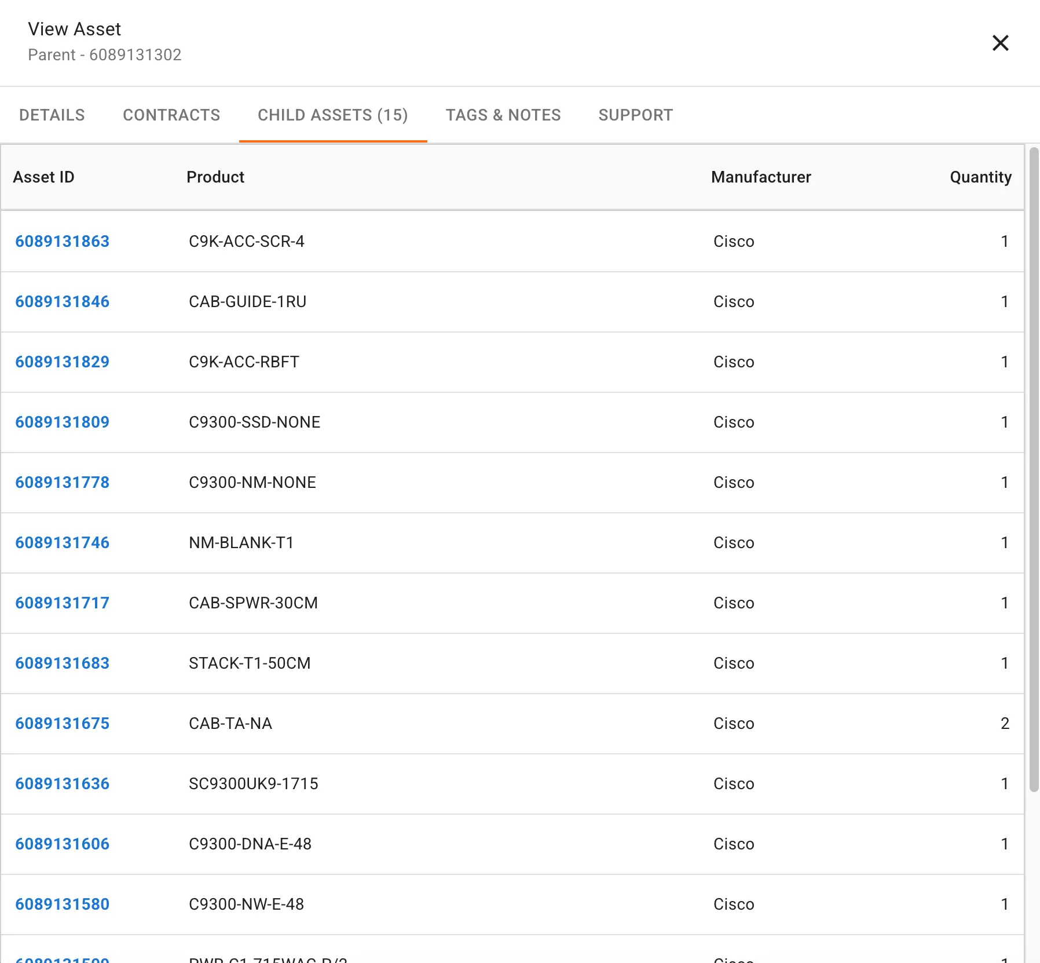Click the Quantity column header

[x=980, y=177]
